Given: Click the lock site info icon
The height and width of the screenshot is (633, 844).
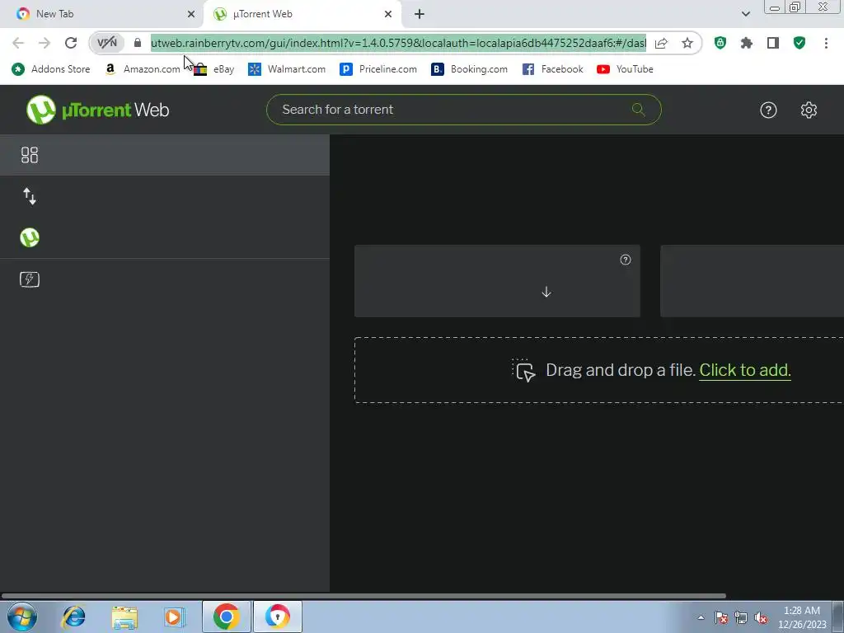Looking at the screenshot, I should [x=138, y=43].
